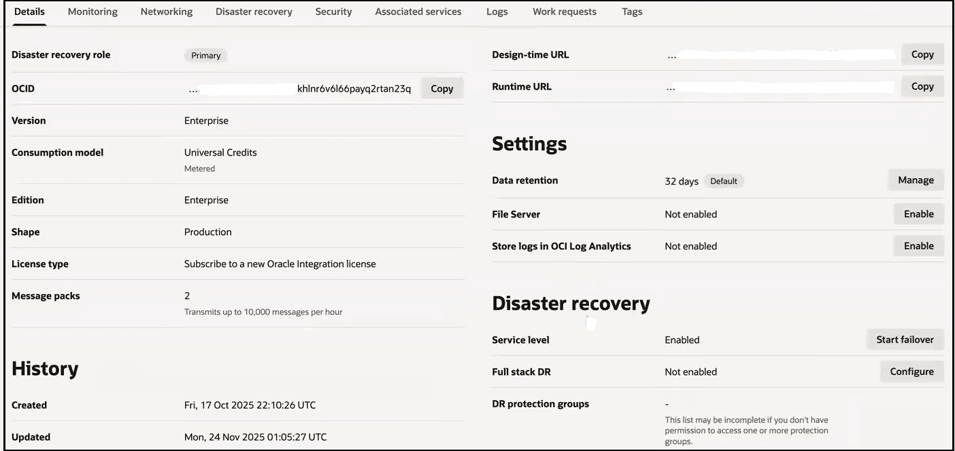Configure Full stack DR
The width and height of the screenshot is (955, 451).
pyautogui.click(x=911, y=372)
